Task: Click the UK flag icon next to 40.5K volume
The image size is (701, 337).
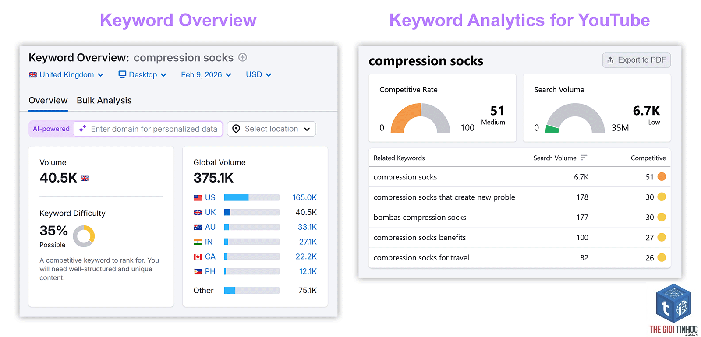Action: click(x=85, y=178)
